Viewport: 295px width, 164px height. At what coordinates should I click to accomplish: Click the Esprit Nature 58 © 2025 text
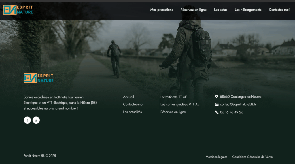pos(40,156)
